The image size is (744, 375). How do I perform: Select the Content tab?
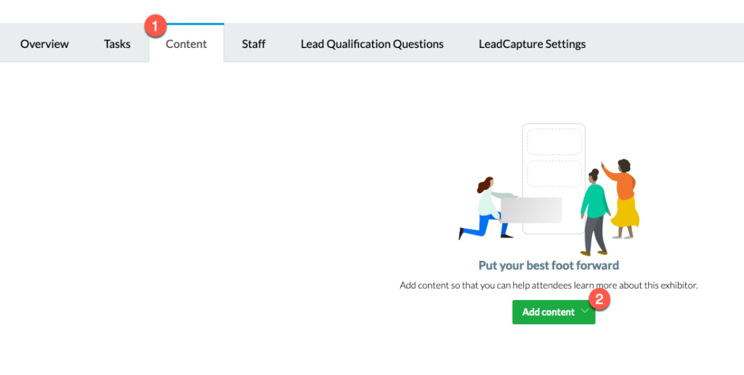tap(186, 44)
